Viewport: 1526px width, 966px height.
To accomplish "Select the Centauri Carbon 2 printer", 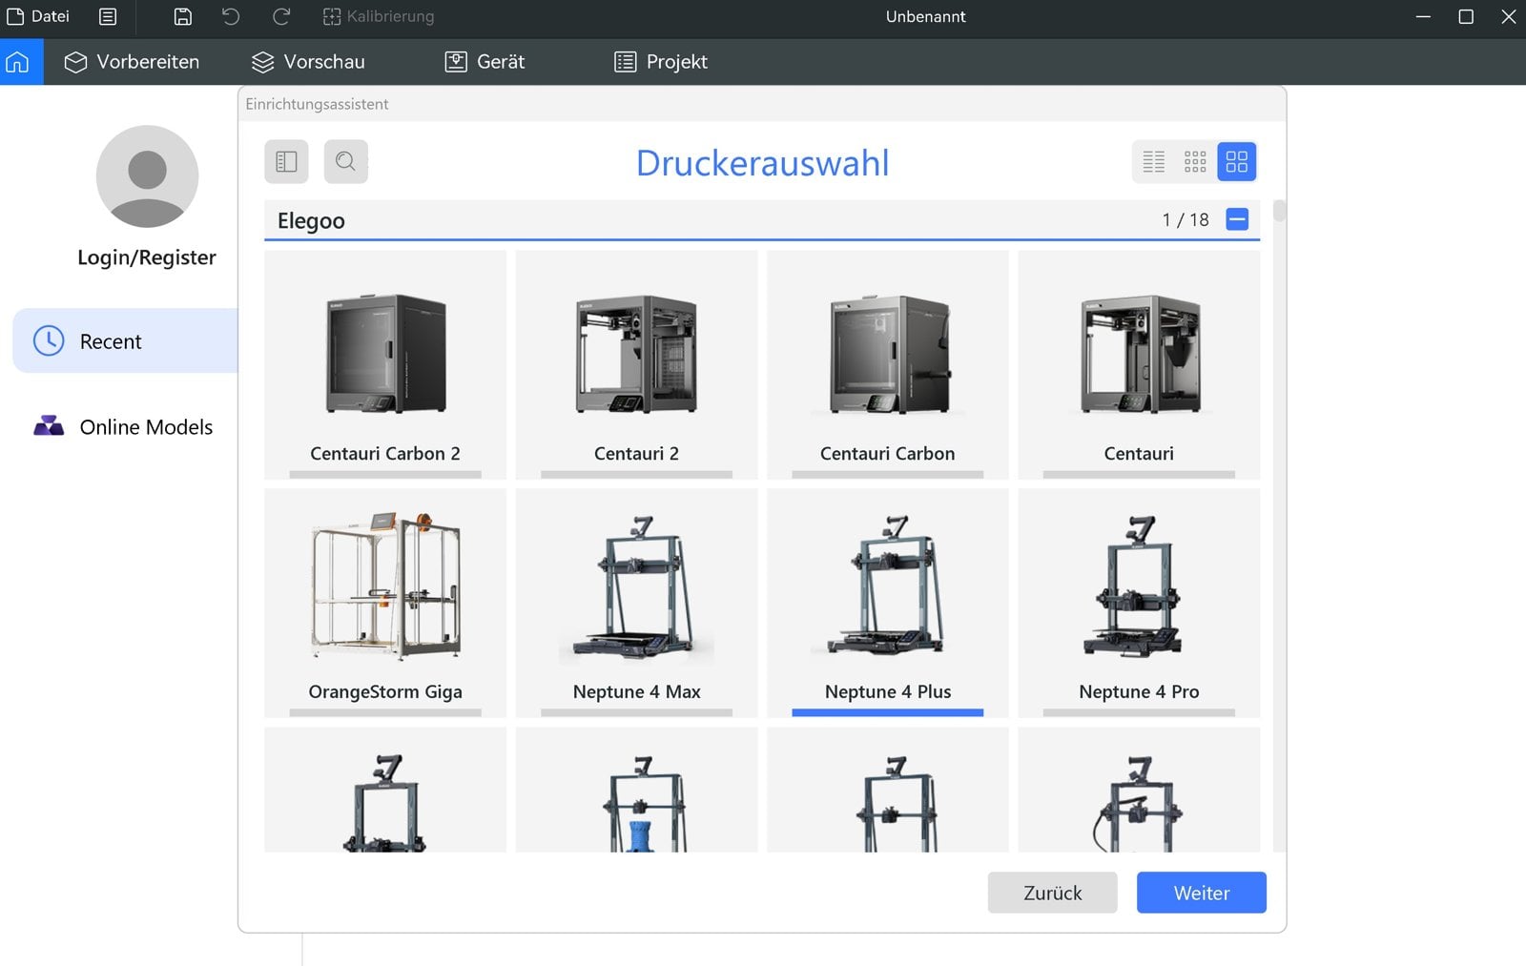I will [x=385, y=364].
